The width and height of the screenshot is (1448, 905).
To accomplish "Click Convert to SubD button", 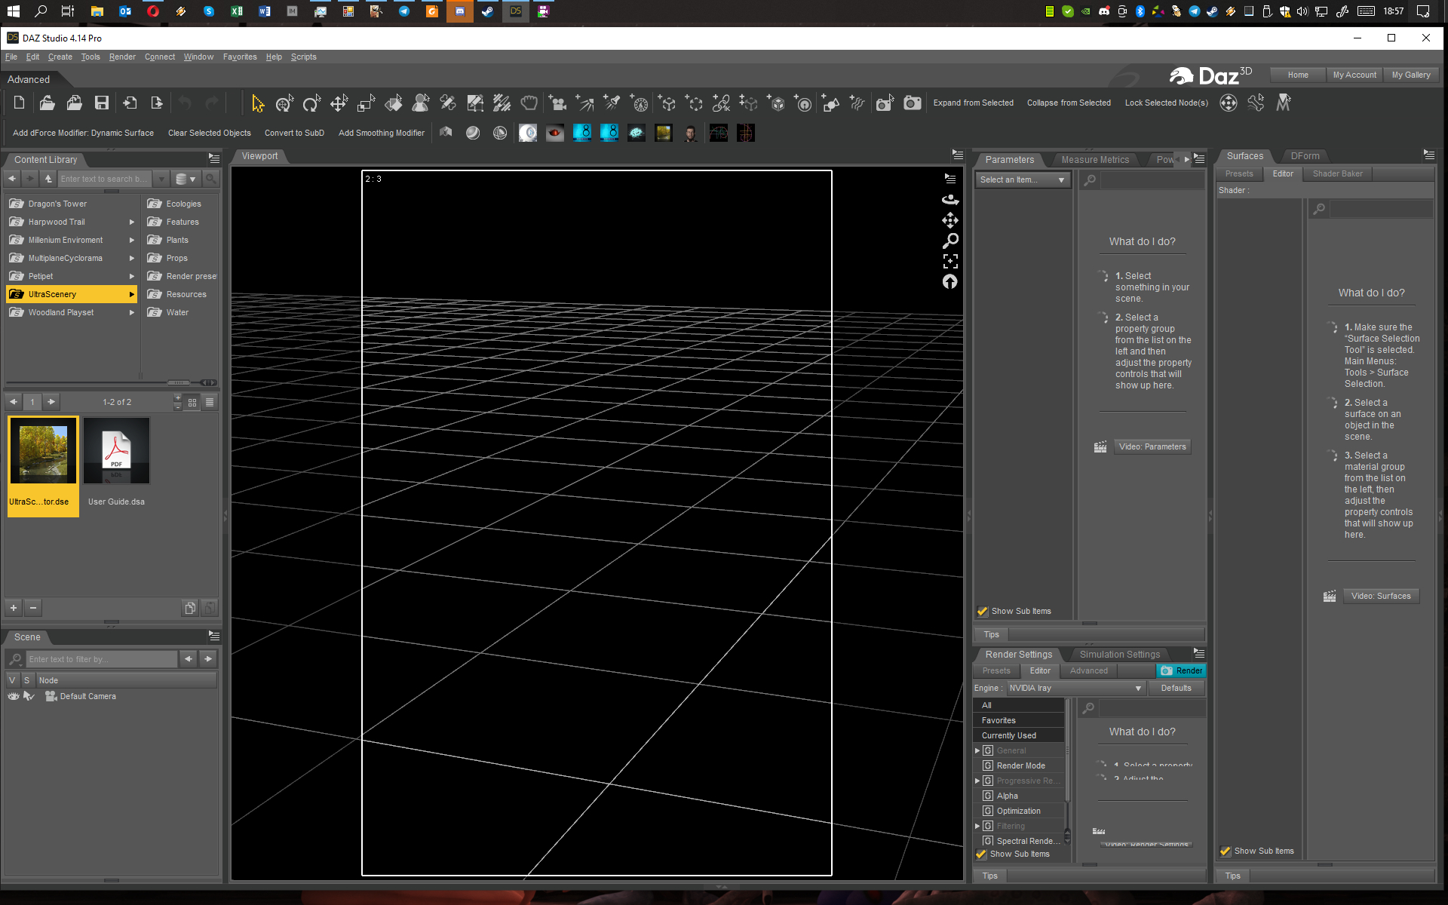I will 294,133.
